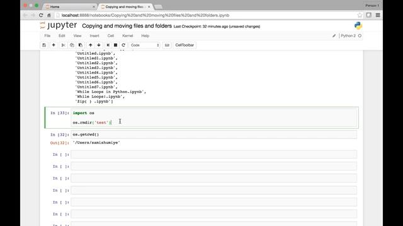Cut the selected cell with the scissors icon
This screenshot has width=403, height=226.
point(63,45)
